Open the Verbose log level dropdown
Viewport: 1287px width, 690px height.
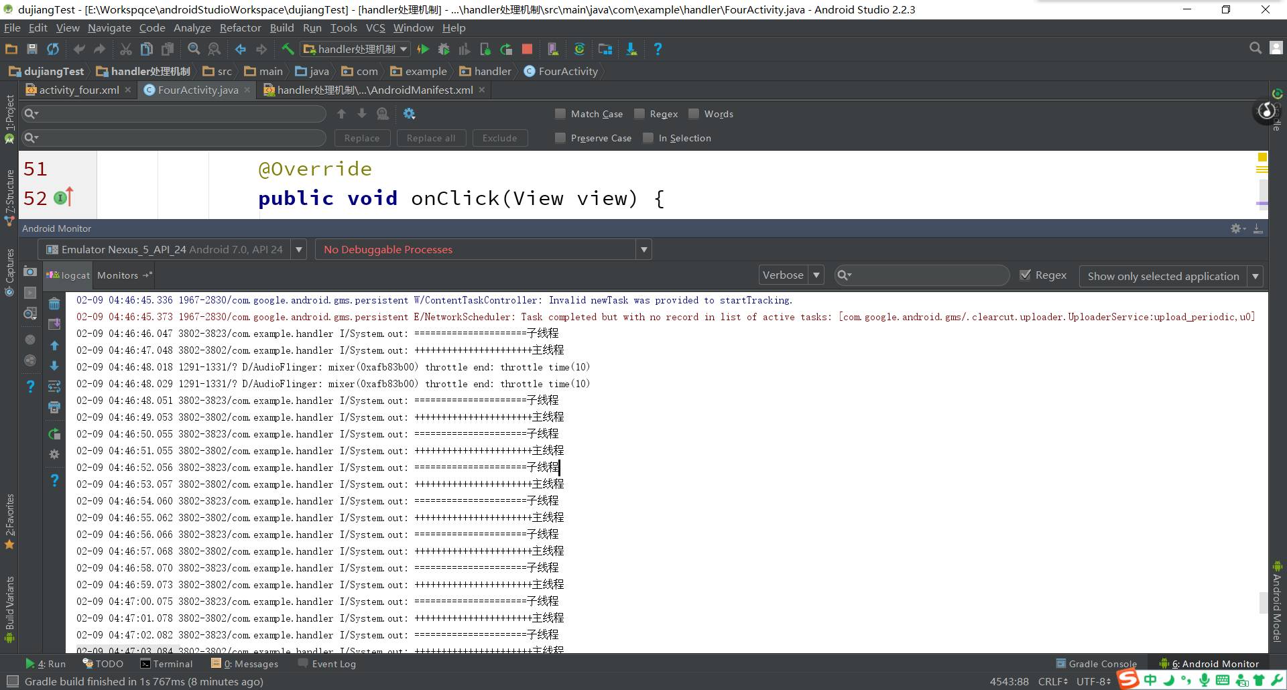(x=791, y=275)
